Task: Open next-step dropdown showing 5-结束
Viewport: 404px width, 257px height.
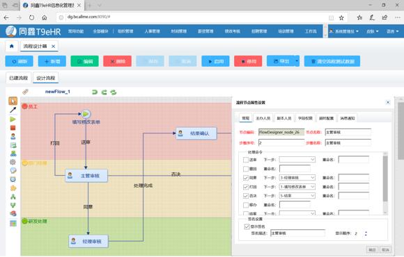Action: coord(297,196)
